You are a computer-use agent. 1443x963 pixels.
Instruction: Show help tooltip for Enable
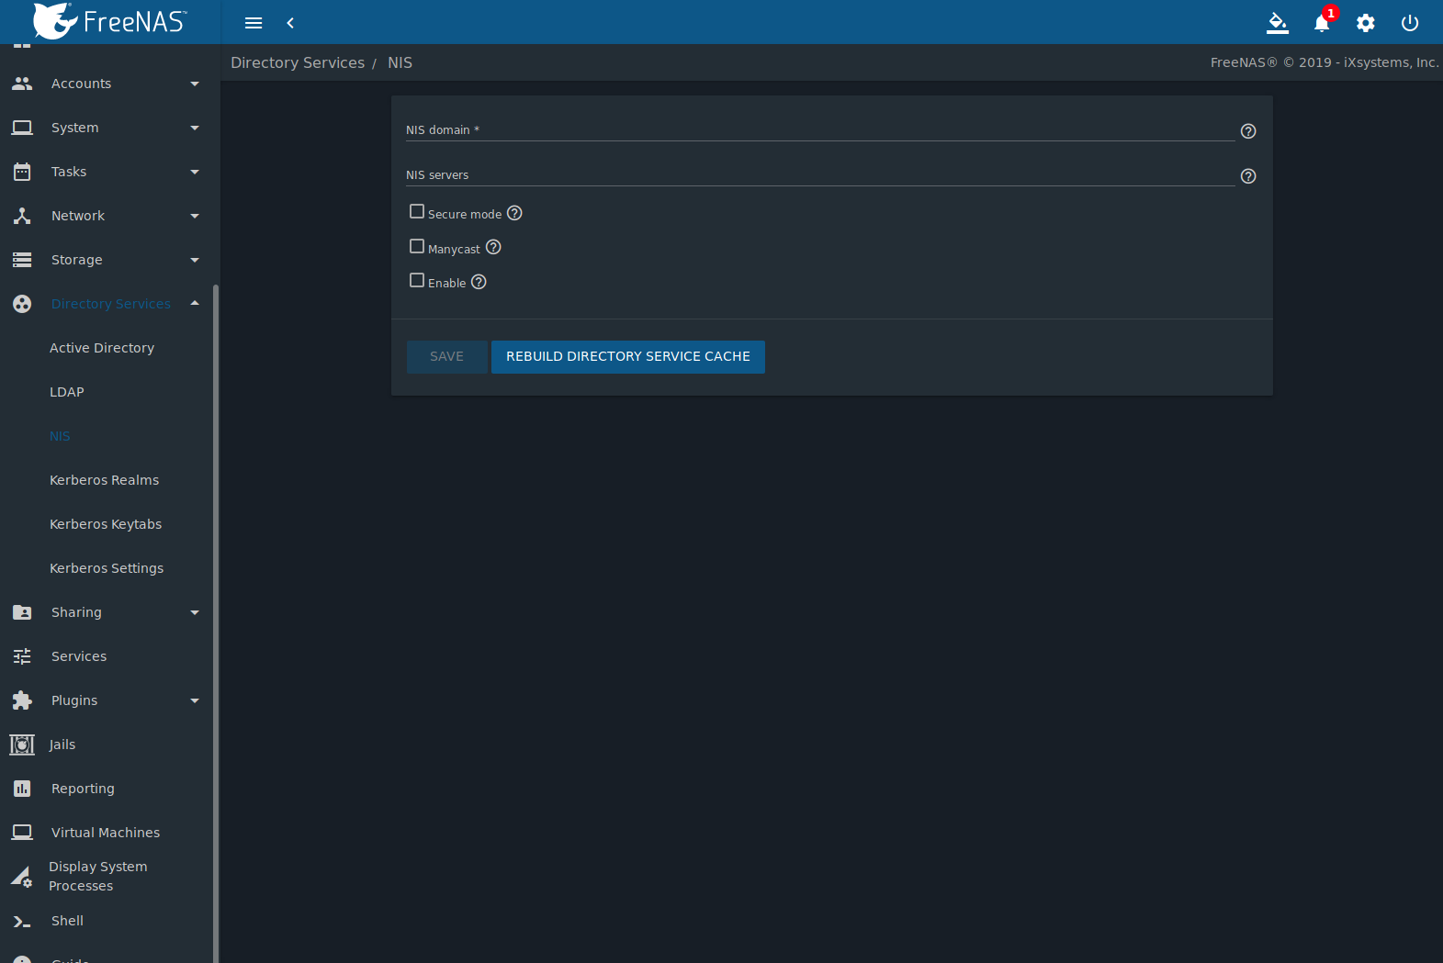pos(479,282)
